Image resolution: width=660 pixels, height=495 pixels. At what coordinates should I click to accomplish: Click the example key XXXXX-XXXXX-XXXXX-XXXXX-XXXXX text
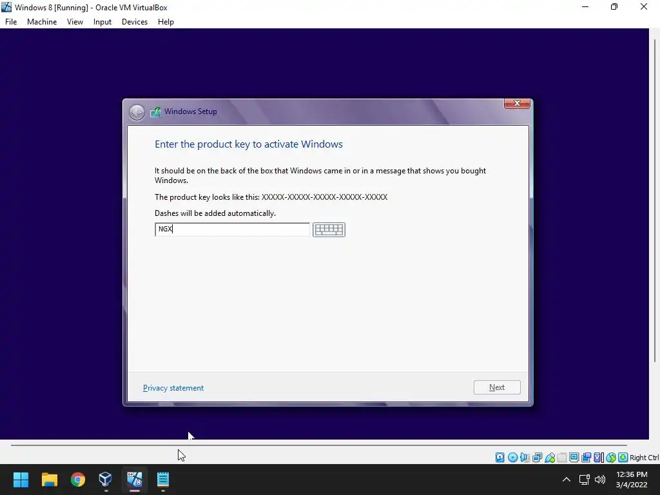click(x=325, y=197)
